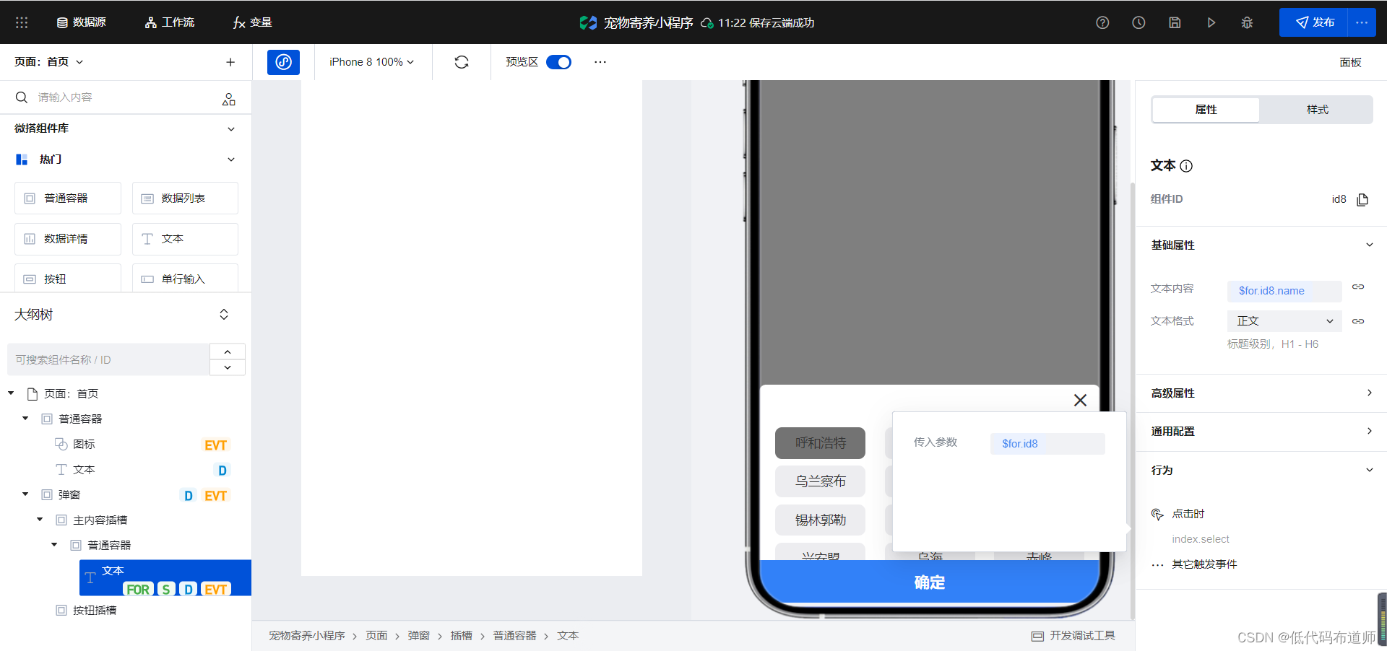Image resolution: width=1387 pixels, height=651 pixels.
Task: Collapse the 页面: 首页 tree node
Action: pyautogui.click(x=11, y=393)
